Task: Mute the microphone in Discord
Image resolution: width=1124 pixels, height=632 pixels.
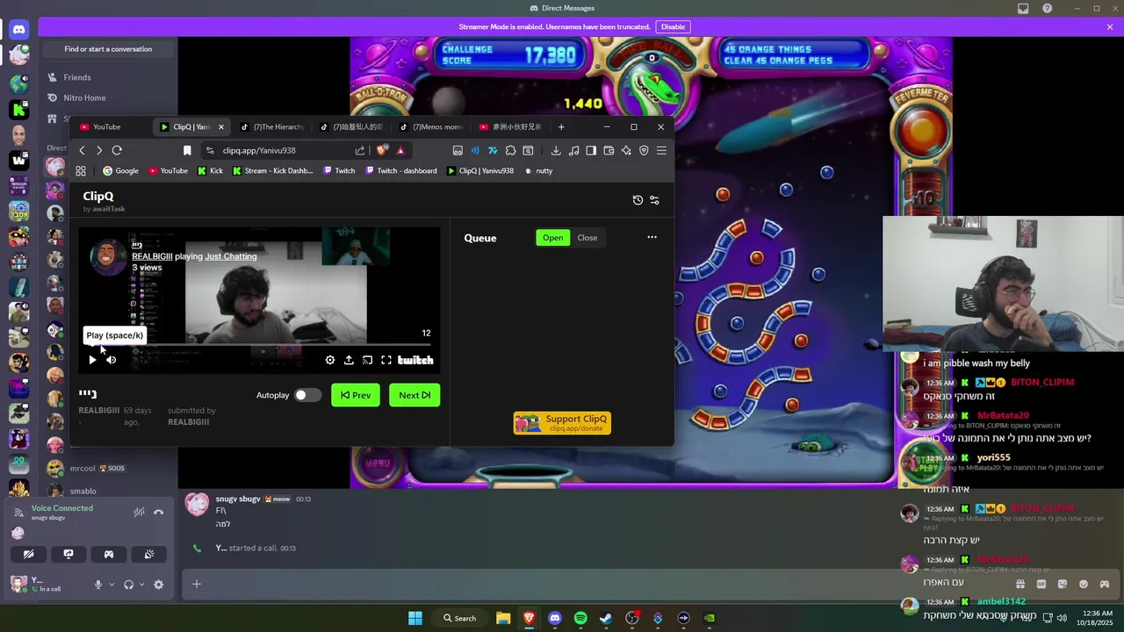Action: [98, 585]
